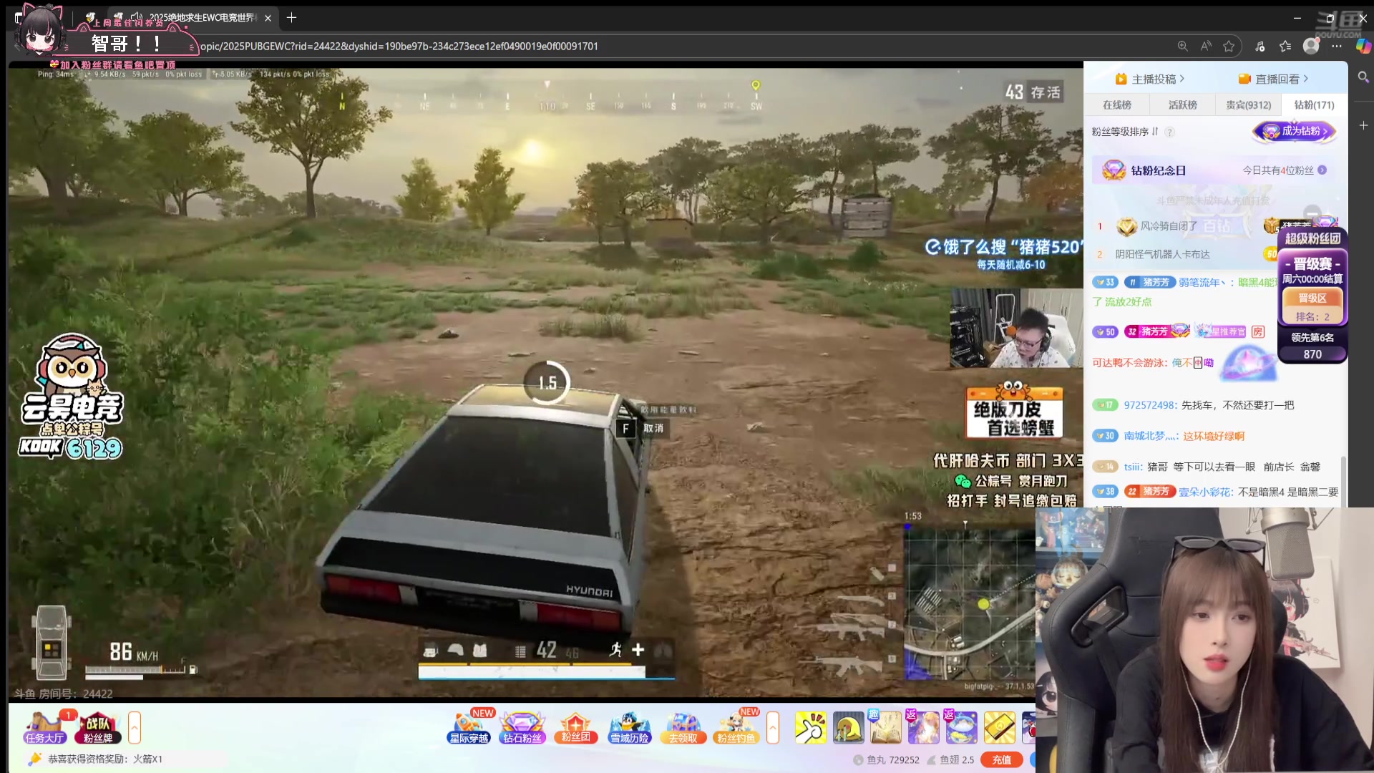The width and height of the screenshot is (1374, 773).
Task: Click the 晋级区 button in 超级粉丝团 widget
Action: pos(1312,298)
